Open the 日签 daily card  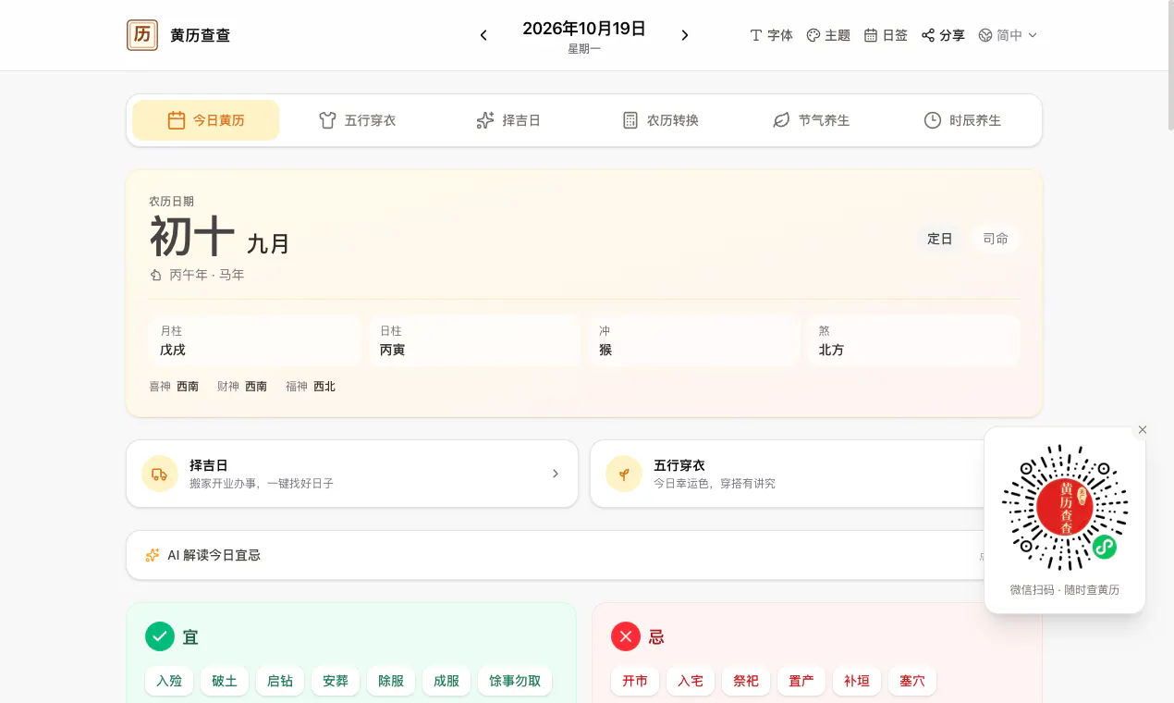click(886, 35)
